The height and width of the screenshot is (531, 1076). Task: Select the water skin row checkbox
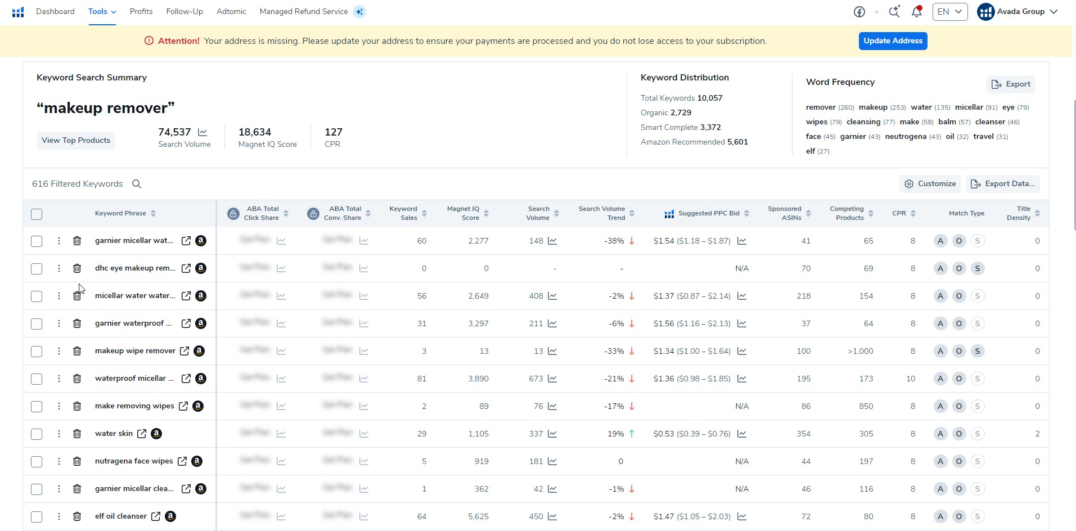pyautogui.click(x=37, y=434)
